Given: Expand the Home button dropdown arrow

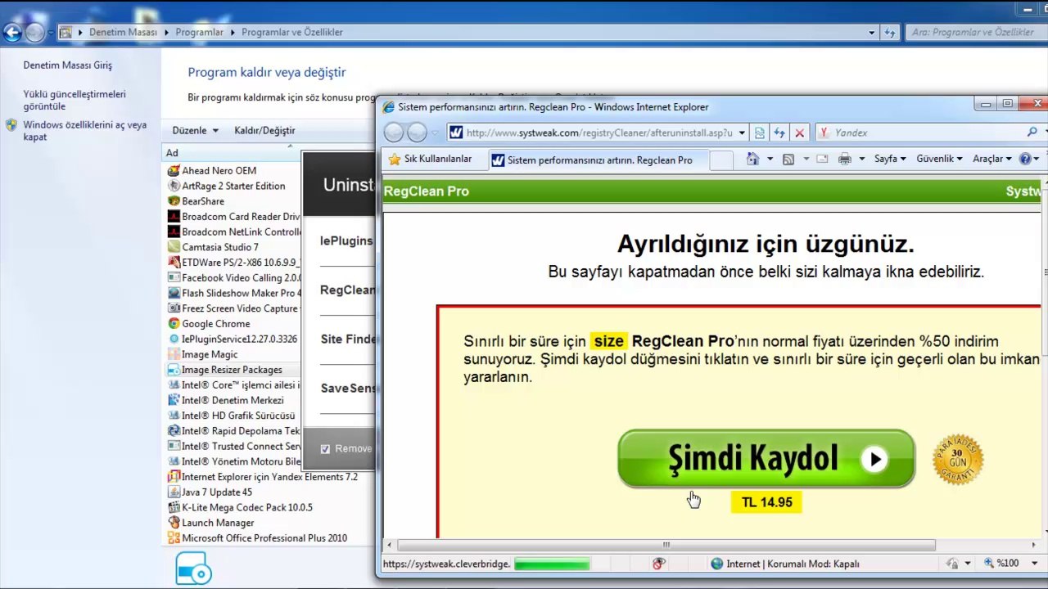Looking at the screenshot, I should (x=770, y=159).
